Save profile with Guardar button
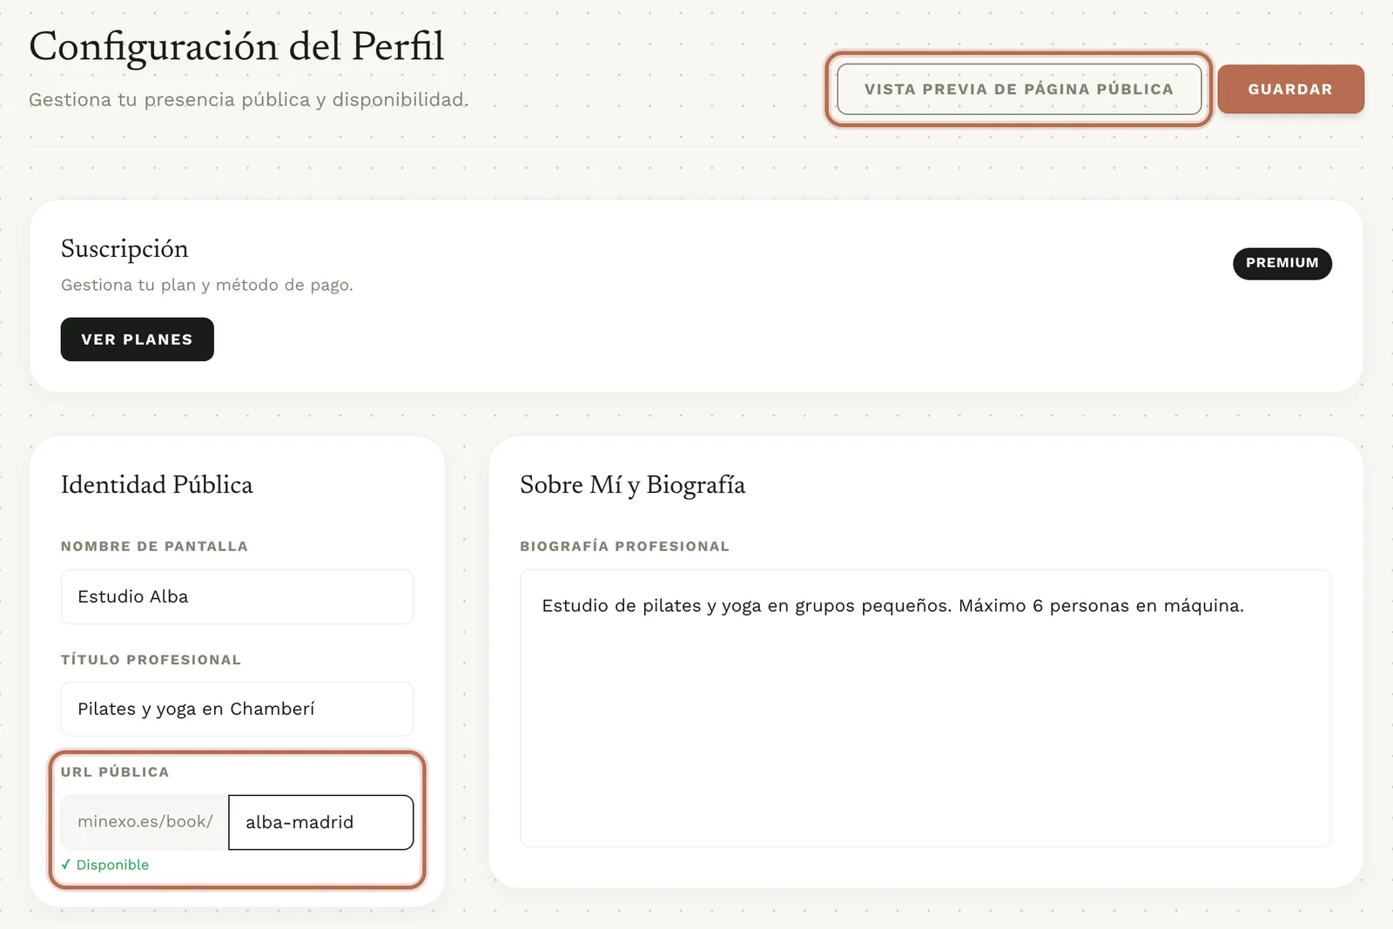The image size is (1393, 929). click(1290, 89)
